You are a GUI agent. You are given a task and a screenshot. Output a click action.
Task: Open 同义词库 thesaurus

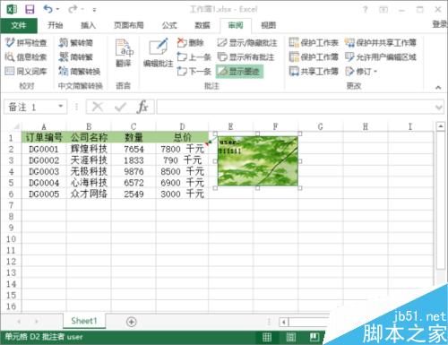[x=26, y=71]
